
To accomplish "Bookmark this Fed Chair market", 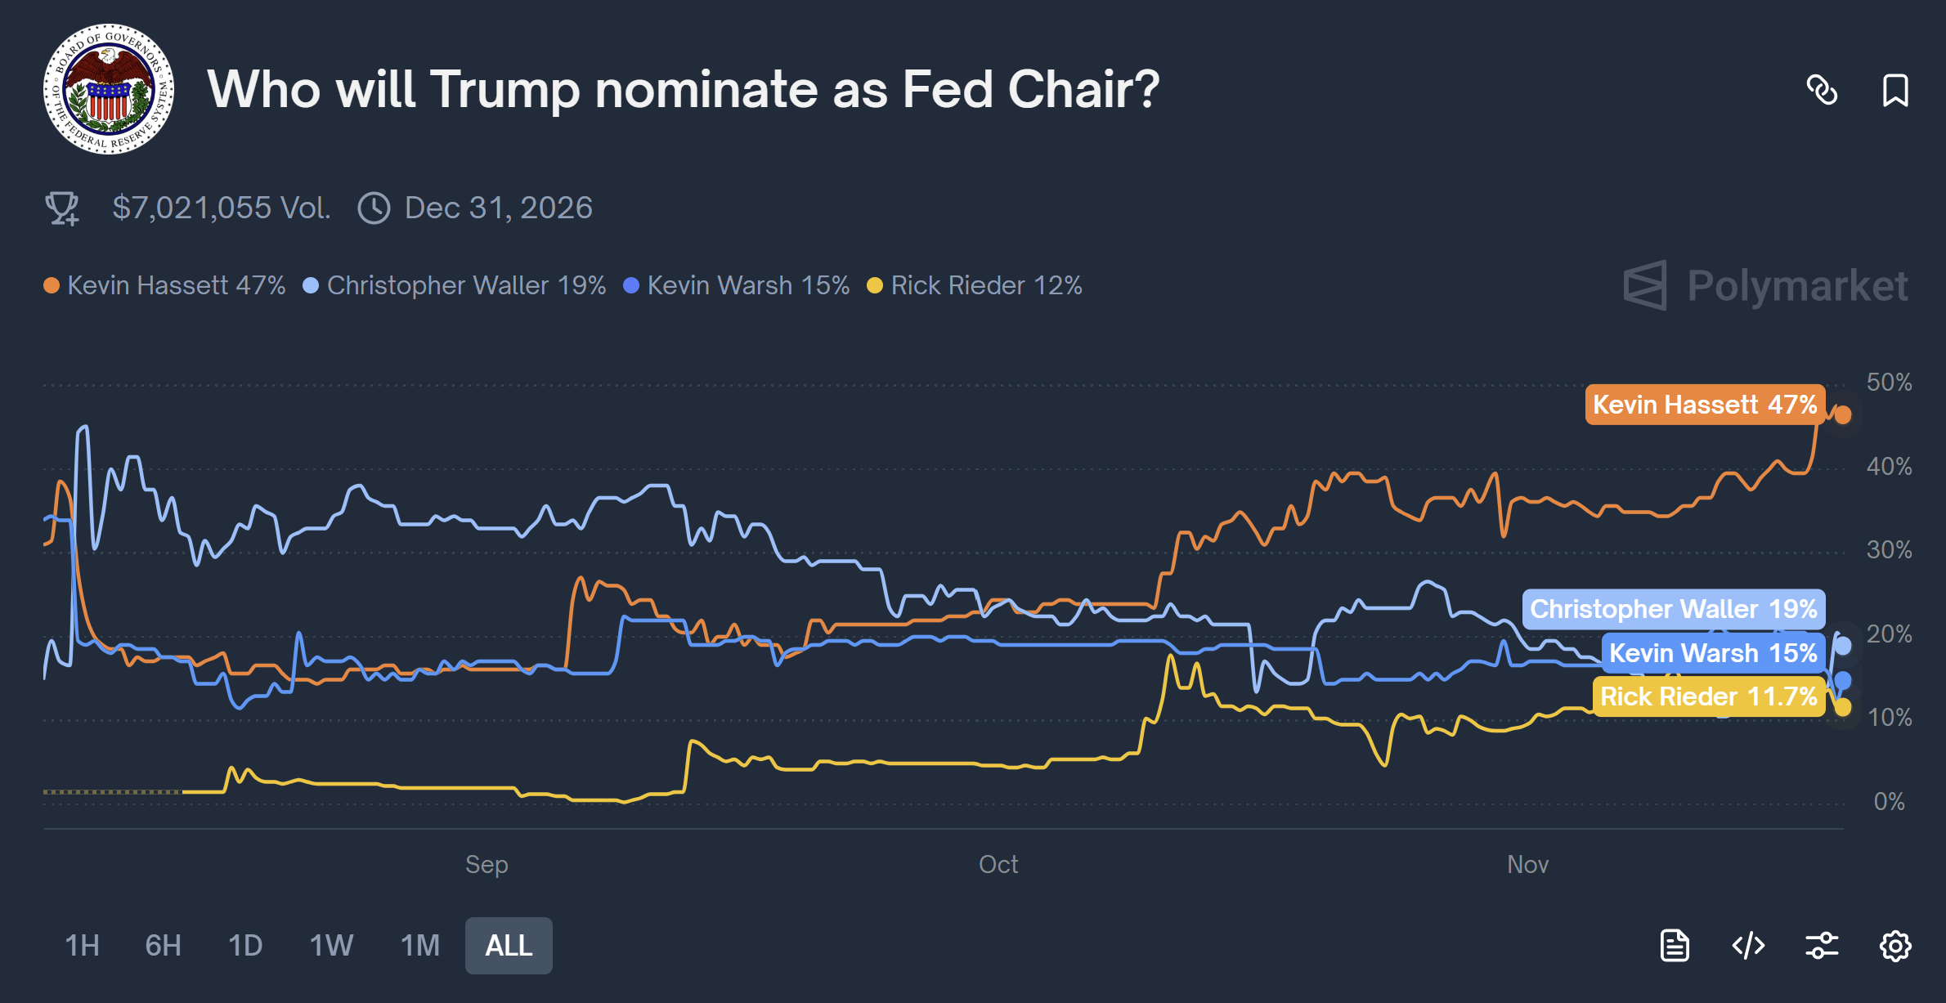I will pos(1895,90).
